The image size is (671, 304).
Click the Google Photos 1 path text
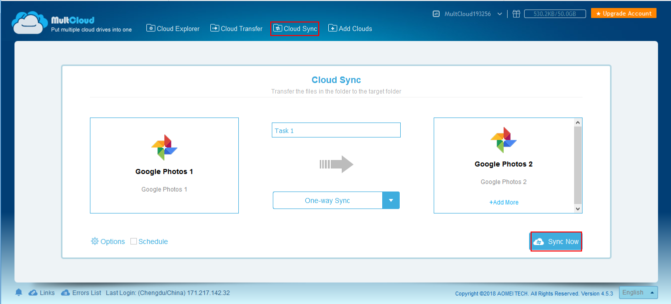164,189
